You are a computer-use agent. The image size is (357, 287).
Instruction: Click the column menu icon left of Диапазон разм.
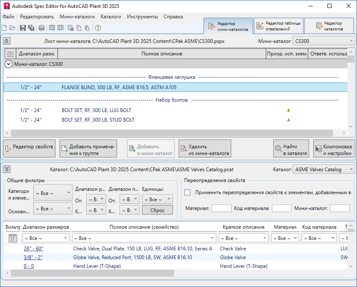[10, 54]
